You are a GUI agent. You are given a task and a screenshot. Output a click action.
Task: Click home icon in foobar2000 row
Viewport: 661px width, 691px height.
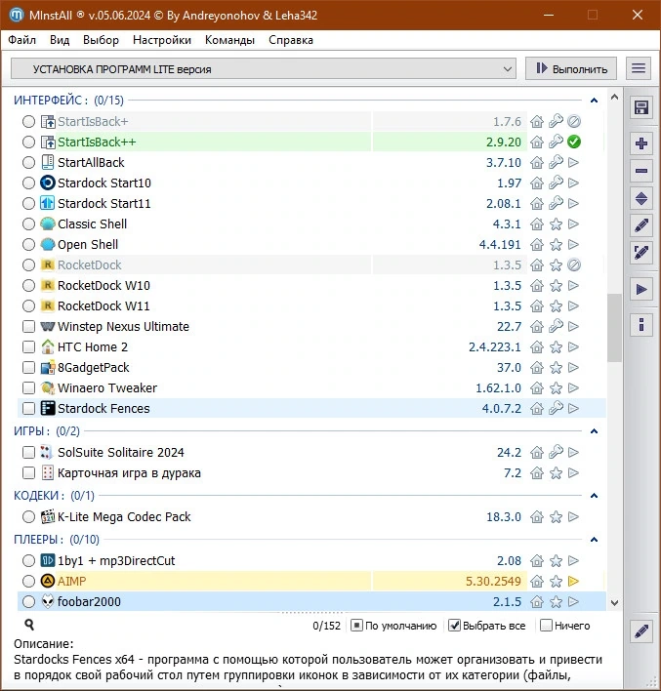coord(537,601)
